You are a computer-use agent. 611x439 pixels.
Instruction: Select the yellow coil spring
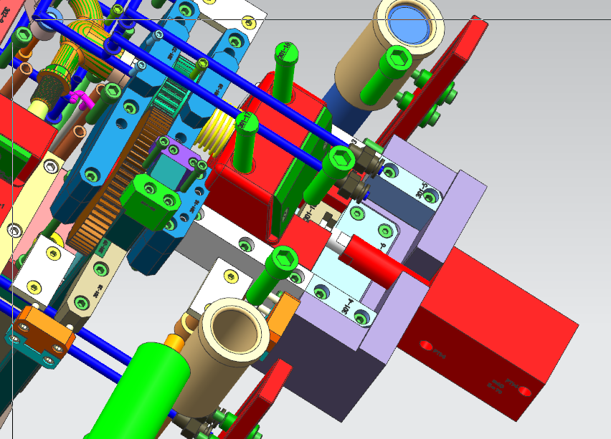pos(217,130)
